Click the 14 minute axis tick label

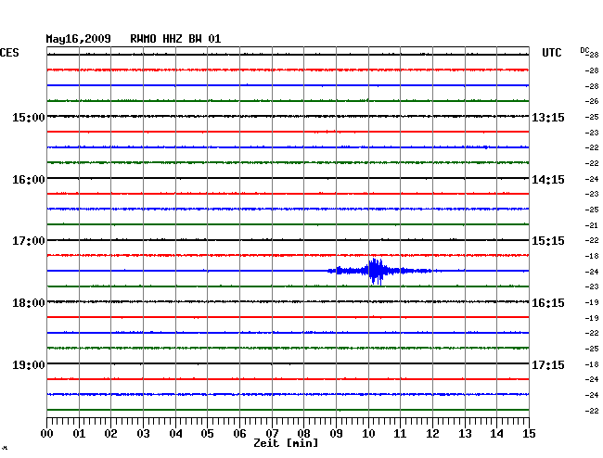497,434
